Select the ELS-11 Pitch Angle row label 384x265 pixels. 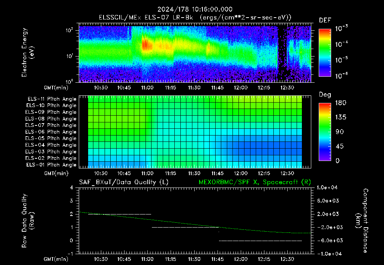click(x=52, y=99)
